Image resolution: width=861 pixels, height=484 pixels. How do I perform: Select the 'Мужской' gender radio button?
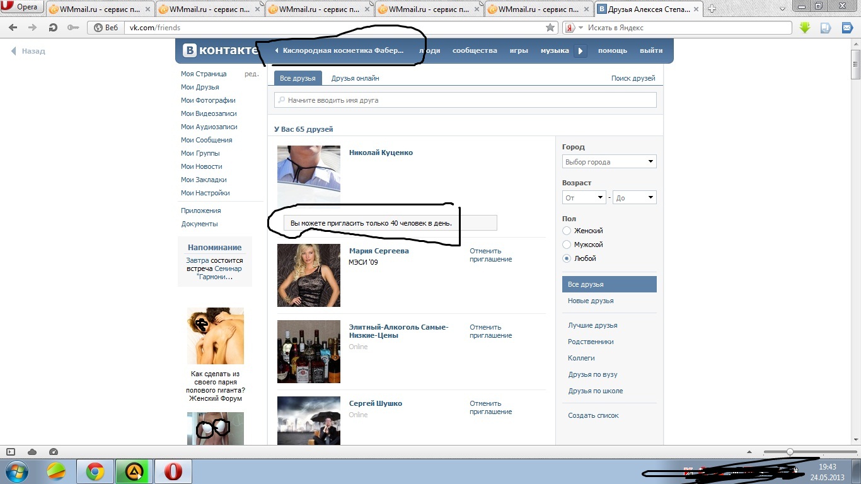pyautogui.click(x=567, y=245)
